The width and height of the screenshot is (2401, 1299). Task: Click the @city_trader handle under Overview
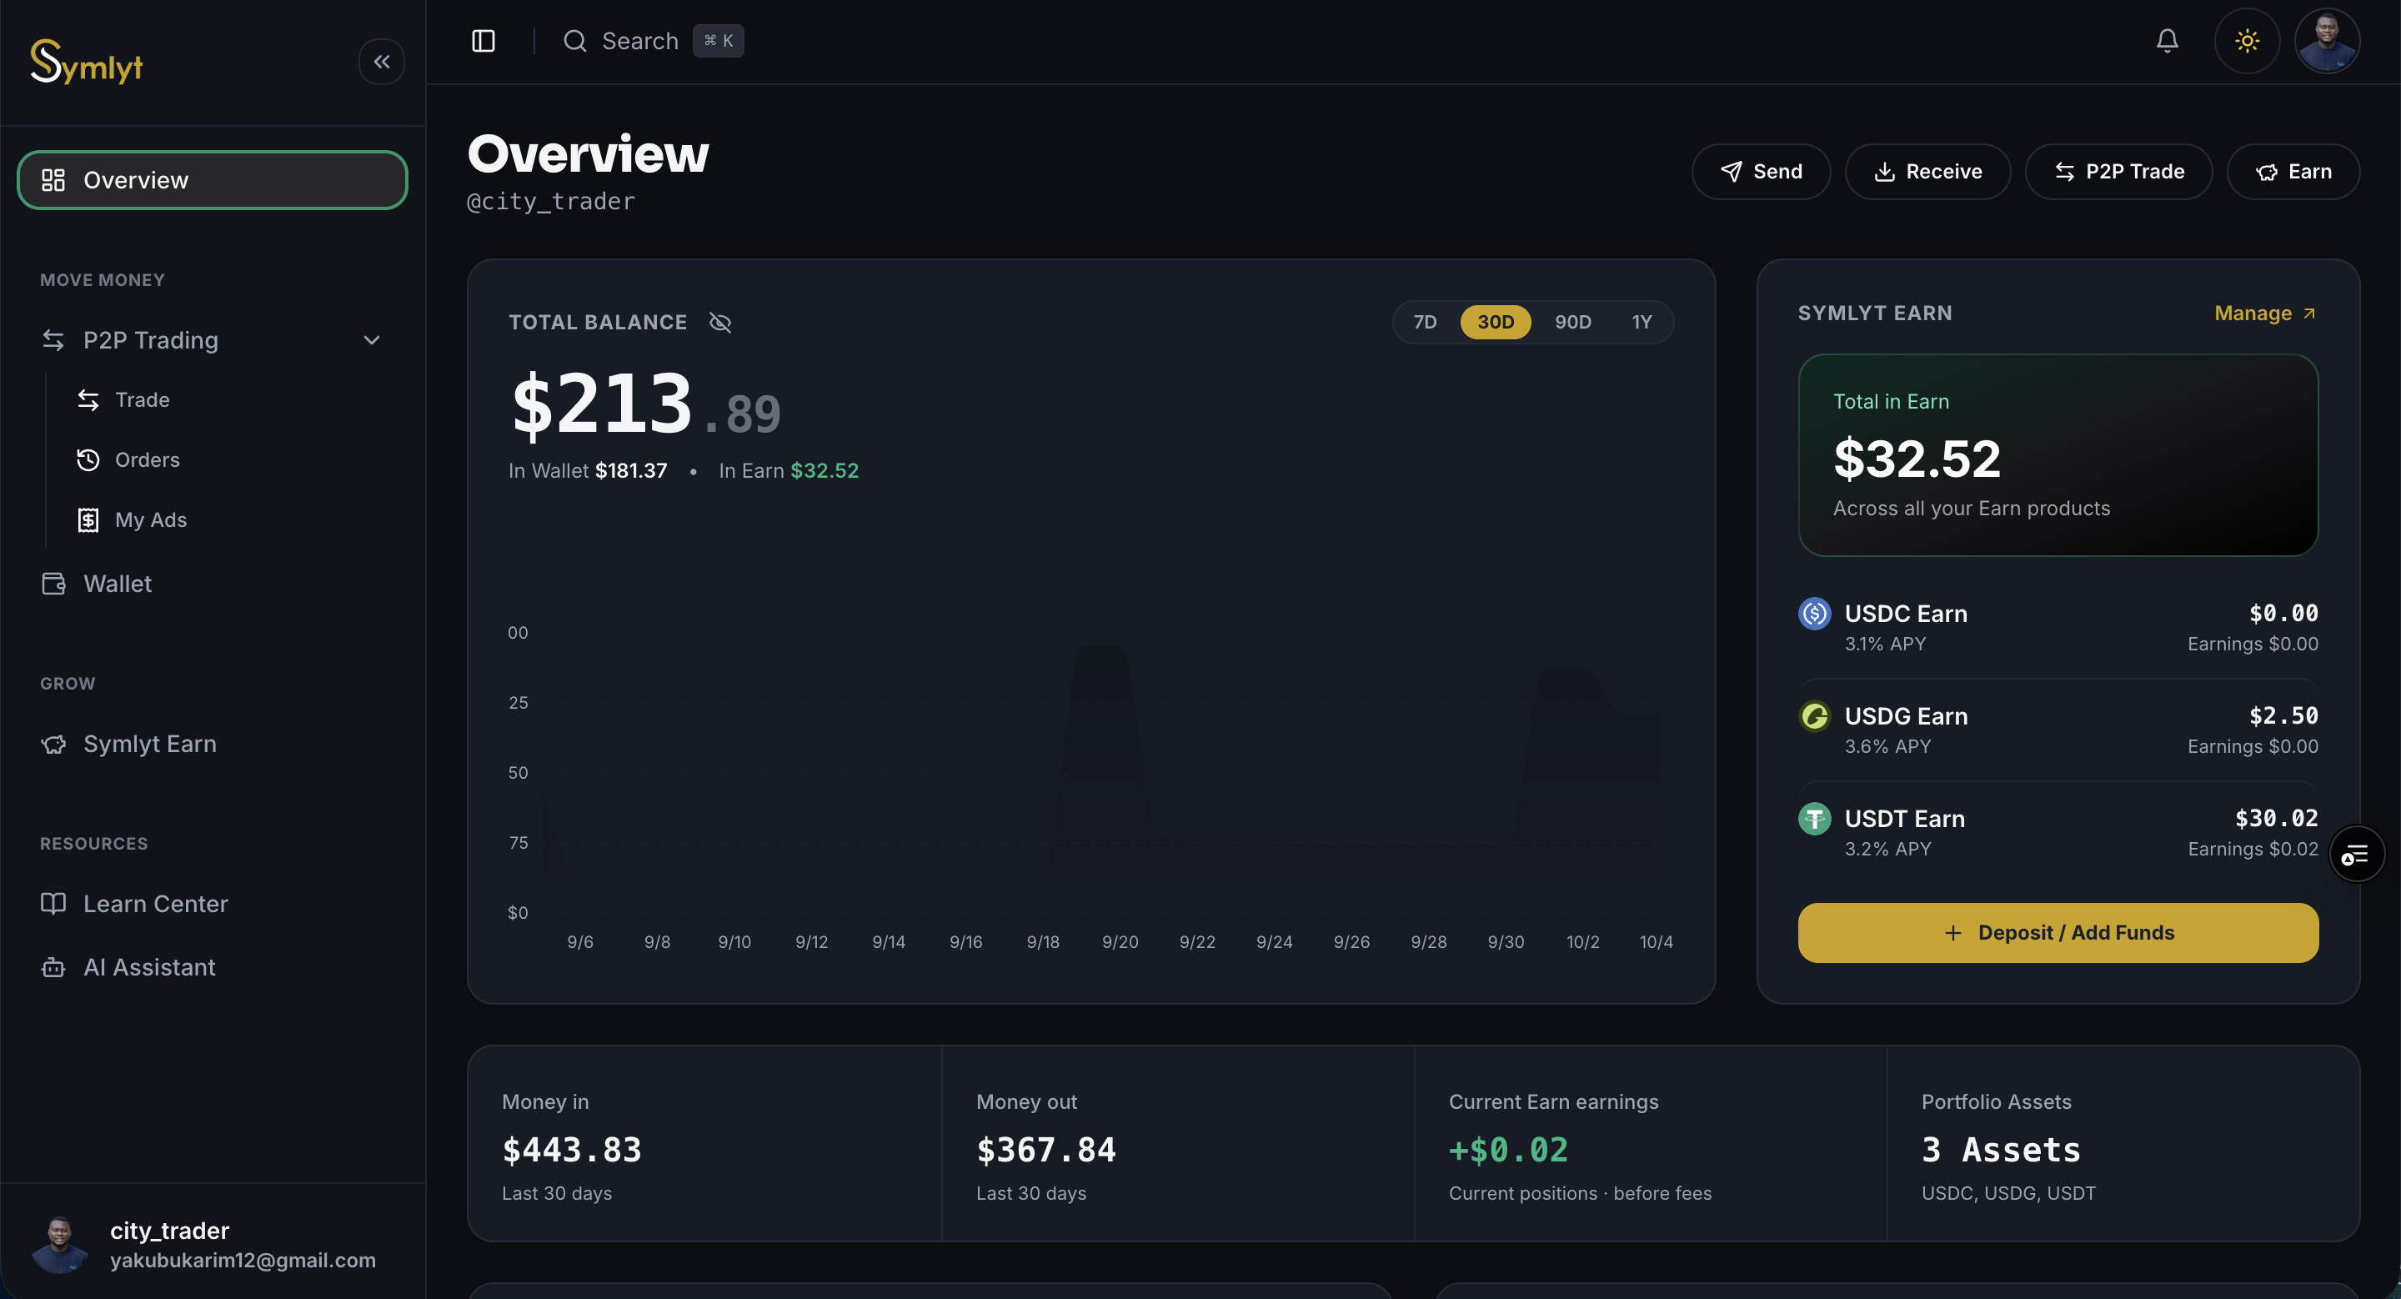(x=551, y=201)
